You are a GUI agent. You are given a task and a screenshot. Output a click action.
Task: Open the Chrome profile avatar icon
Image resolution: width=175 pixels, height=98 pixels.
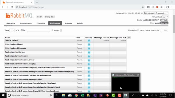pyautogui.click(x=168, y=7)
